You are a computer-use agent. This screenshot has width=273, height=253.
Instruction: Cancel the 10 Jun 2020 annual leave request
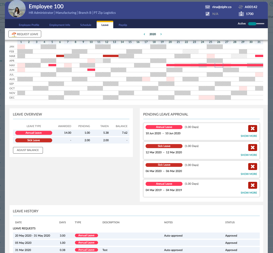(253, 129)
